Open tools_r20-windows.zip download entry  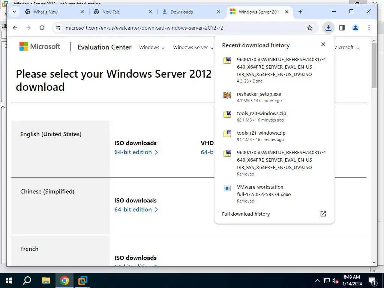tap(274, 116)
